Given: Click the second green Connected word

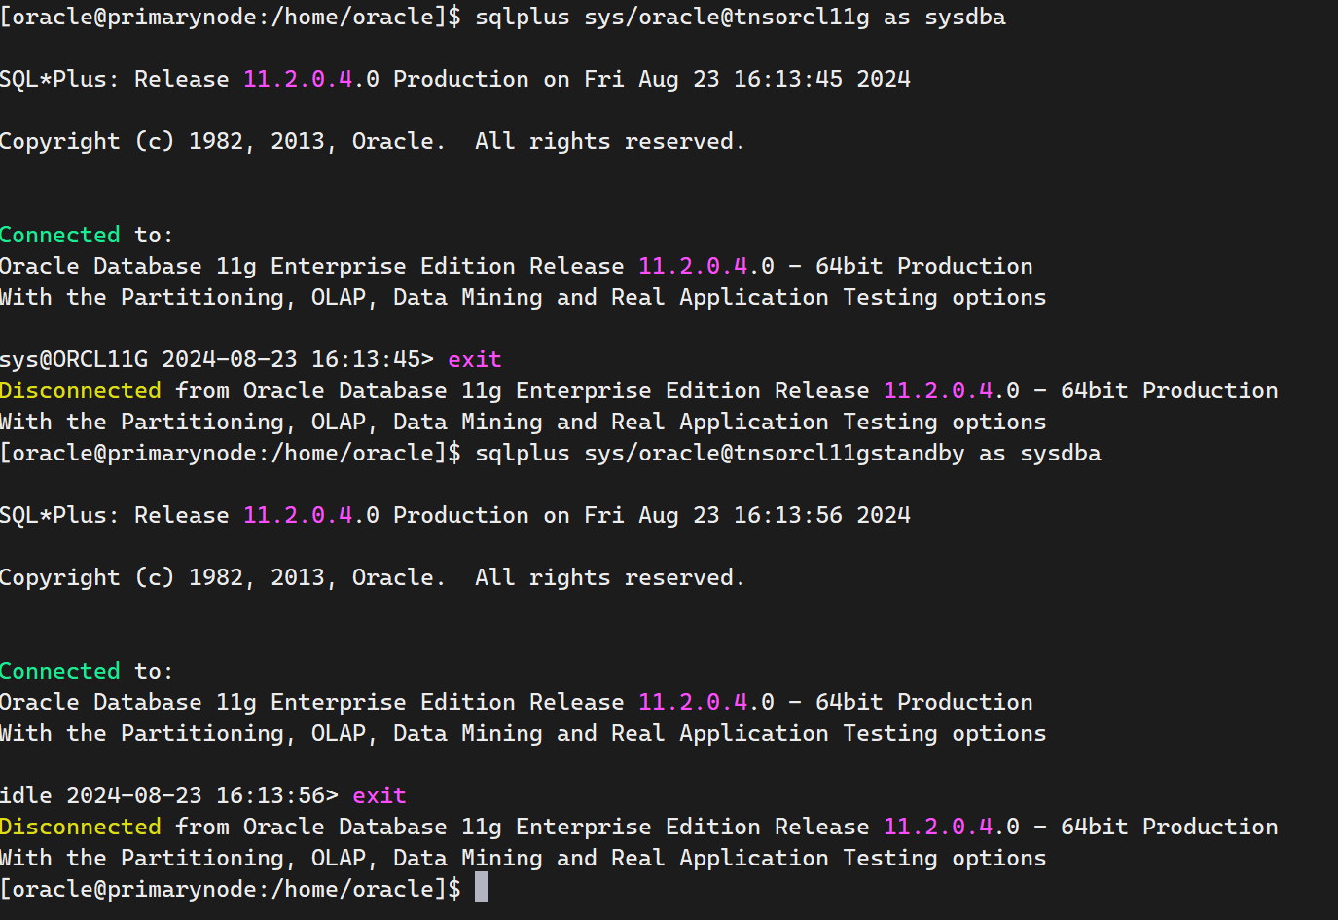Looking at the screenshot, I should tap(60, 671).
